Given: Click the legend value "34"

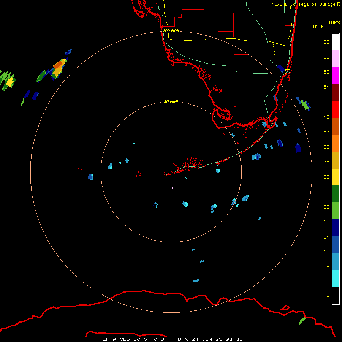Looking at the screenshot, I should pyautogui.click(x=326, y=161).
